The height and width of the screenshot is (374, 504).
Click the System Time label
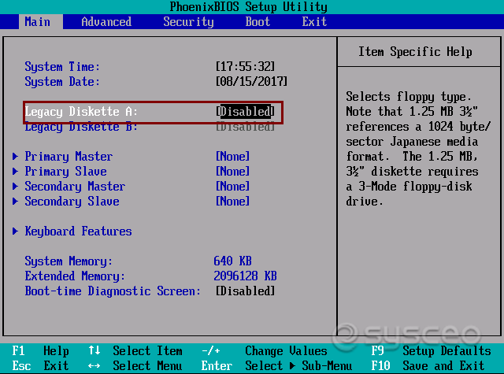(x=62, y=66)
